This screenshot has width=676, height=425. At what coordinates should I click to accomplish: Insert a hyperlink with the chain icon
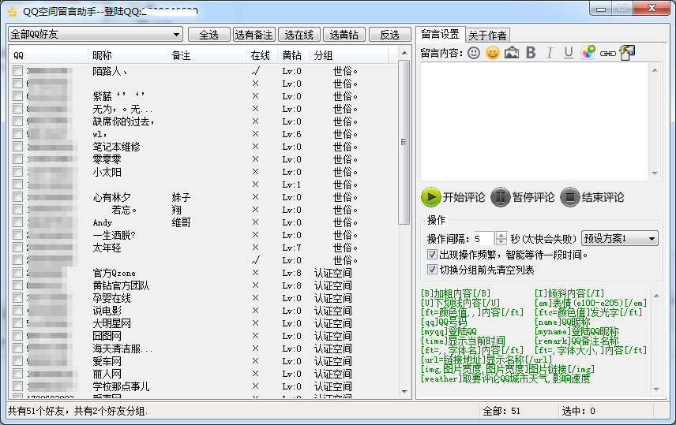607,53
